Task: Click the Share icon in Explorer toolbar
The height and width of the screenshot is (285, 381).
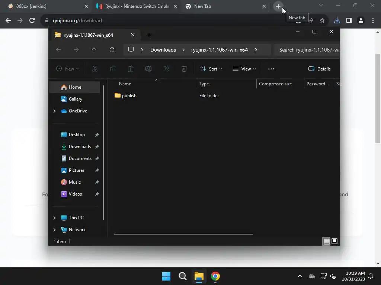Action: coord(166,69)
